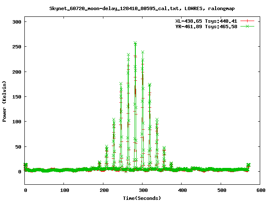The image size is (269, 202).
Task: Click the plot title beginning 'Skynet_60720_moon-delay'
Action: [142, 8]
